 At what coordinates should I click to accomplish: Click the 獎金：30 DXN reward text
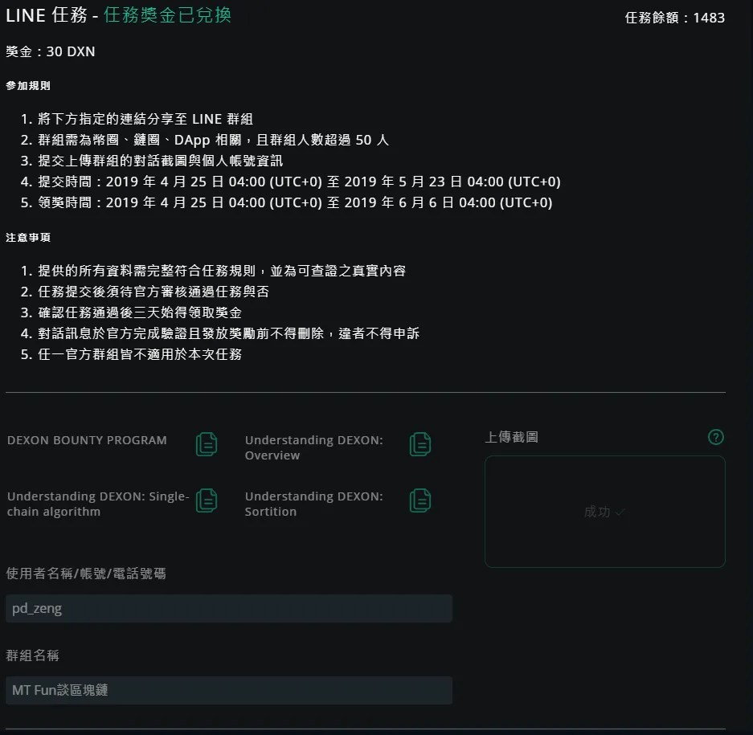tap(51, 51)
